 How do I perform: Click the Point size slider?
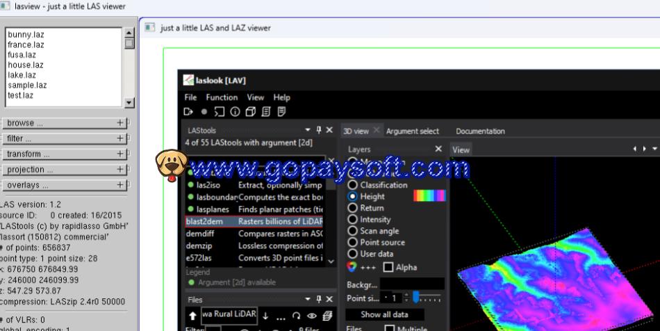[x=426, y=298]
